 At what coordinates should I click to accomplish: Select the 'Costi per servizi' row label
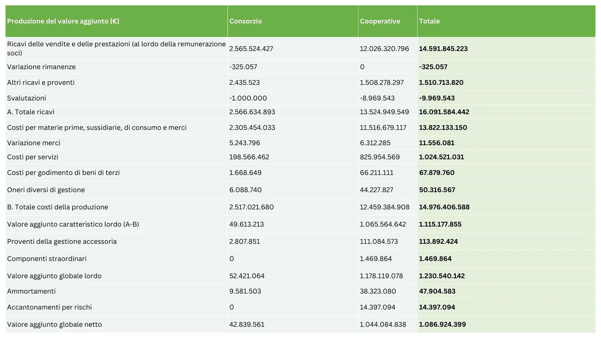click(33, 157)
